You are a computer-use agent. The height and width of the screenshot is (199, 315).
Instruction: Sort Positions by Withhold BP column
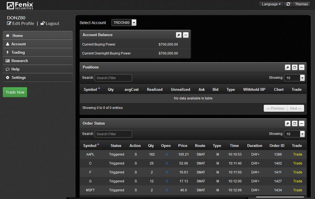[x=254, y=90]
